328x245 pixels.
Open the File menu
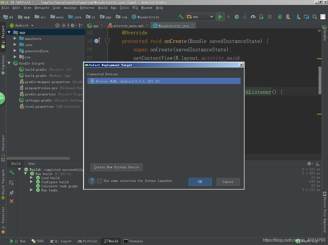click(5, 8)
